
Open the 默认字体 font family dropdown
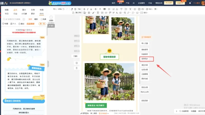tap(79, 13)
